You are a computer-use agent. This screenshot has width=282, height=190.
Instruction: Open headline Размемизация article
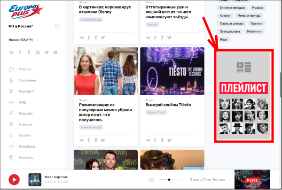[105, 112]
